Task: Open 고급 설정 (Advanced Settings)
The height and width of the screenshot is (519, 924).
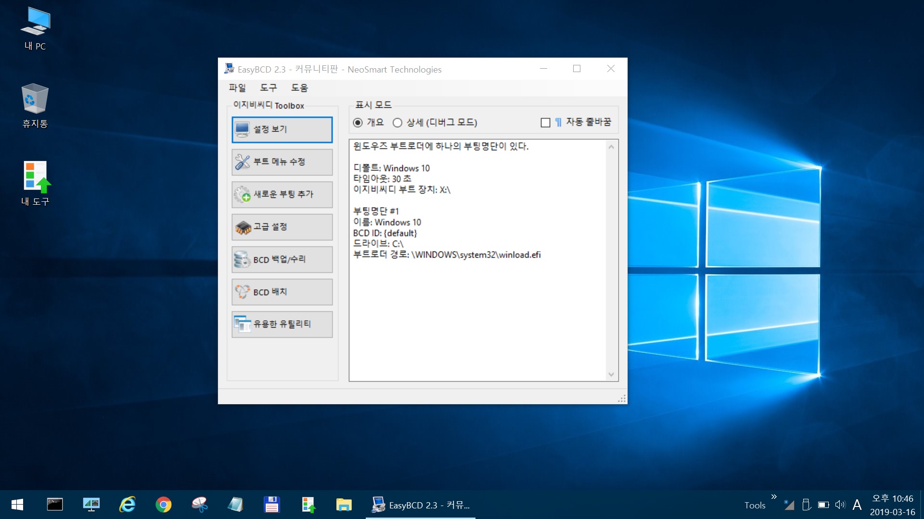Action: click(282, 227)
